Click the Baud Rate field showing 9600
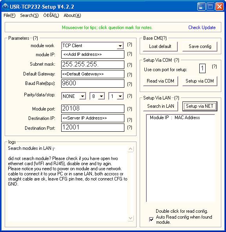 point(93,83)
